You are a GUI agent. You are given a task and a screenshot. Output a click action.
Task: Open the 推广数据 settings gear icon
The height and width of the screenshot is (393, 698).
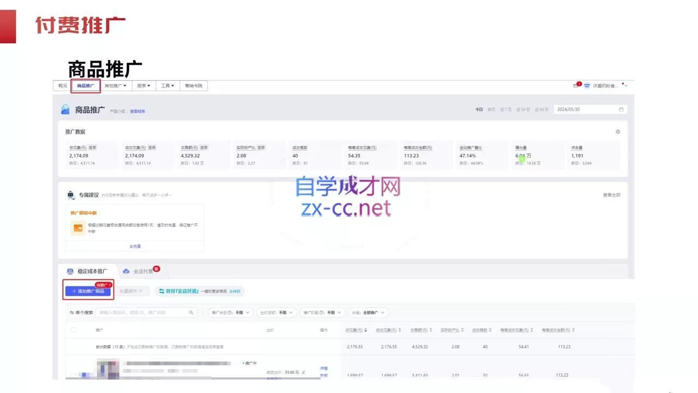tap(618, 132)
